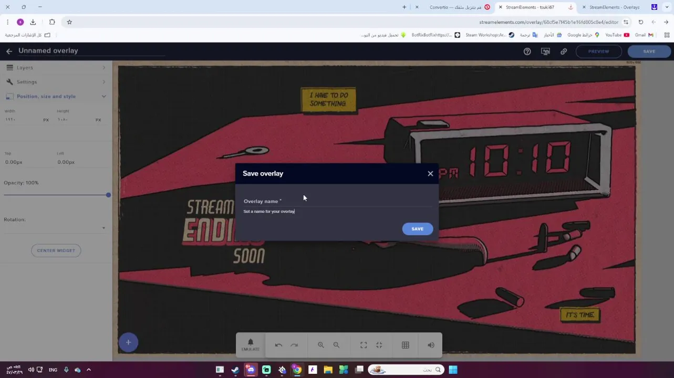The width and height of the screenshot is (674, 378).
Task: Undo the last editor action
Action: coord(278,345)
